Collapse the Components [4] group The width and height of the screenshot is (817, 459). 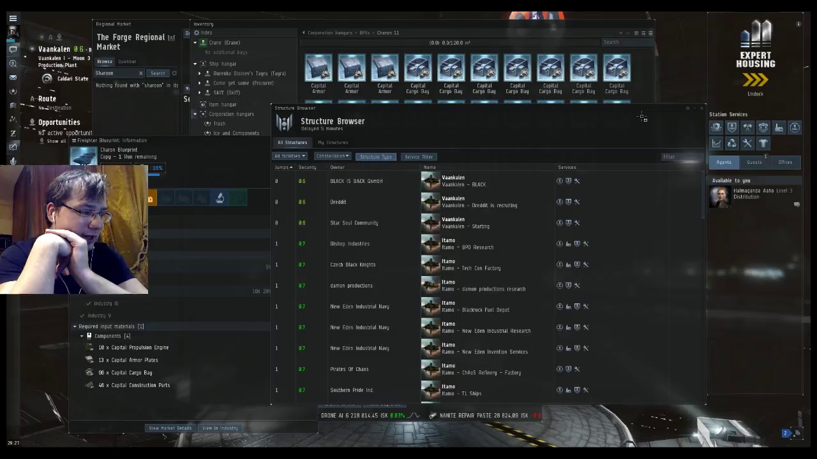(x=82, y=336)
